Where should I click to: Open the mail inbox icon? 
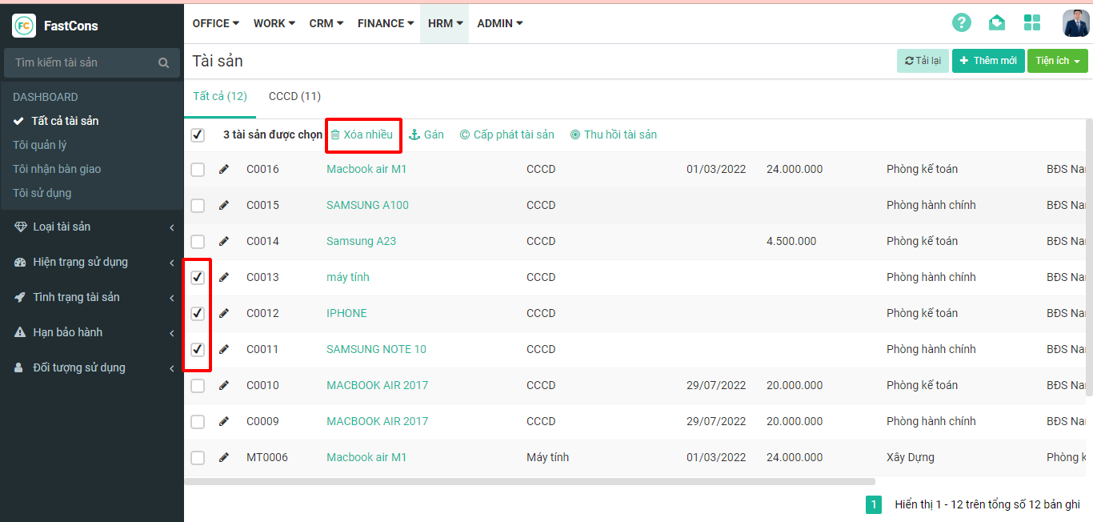(996, 22)
